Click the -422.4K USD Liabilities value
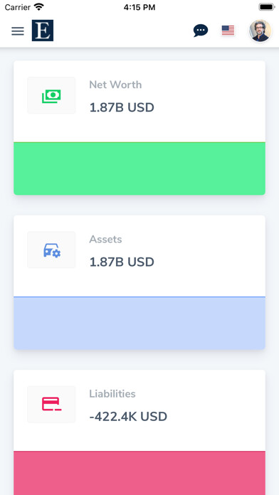 click(x=128, y=416)
